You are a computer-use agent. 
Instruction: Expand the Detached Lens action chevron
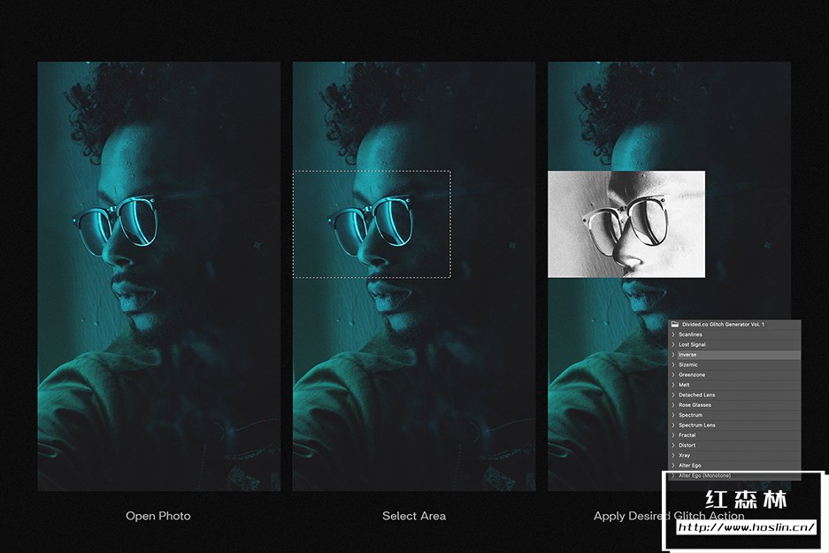pos(673,395)
